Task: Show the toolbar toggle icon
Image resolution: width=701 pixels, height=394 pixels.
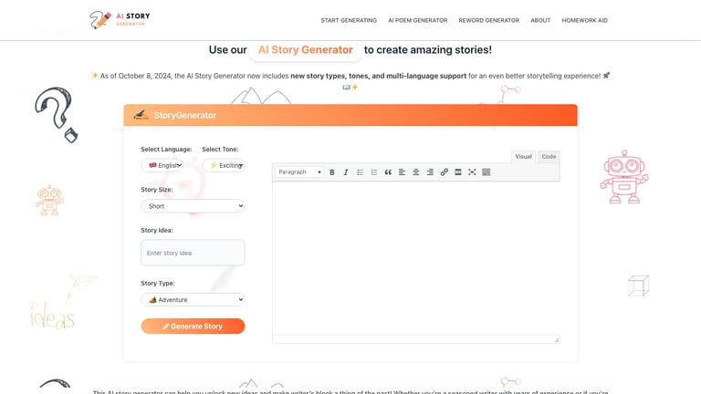Action: click(x=486, y=172)
